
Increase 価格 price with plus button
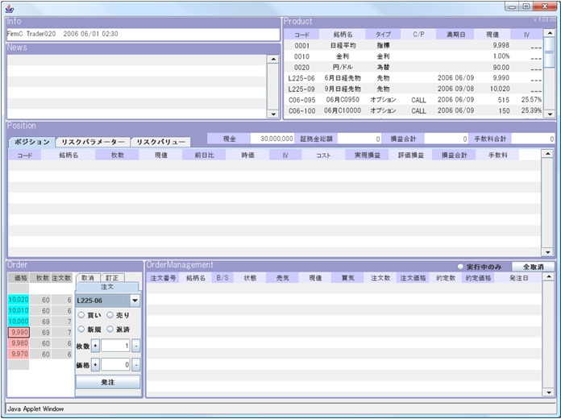[x=95, y=365]
